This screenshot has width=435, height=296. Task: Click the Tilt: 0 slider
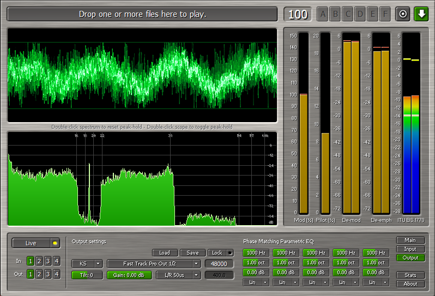(87, 275)
